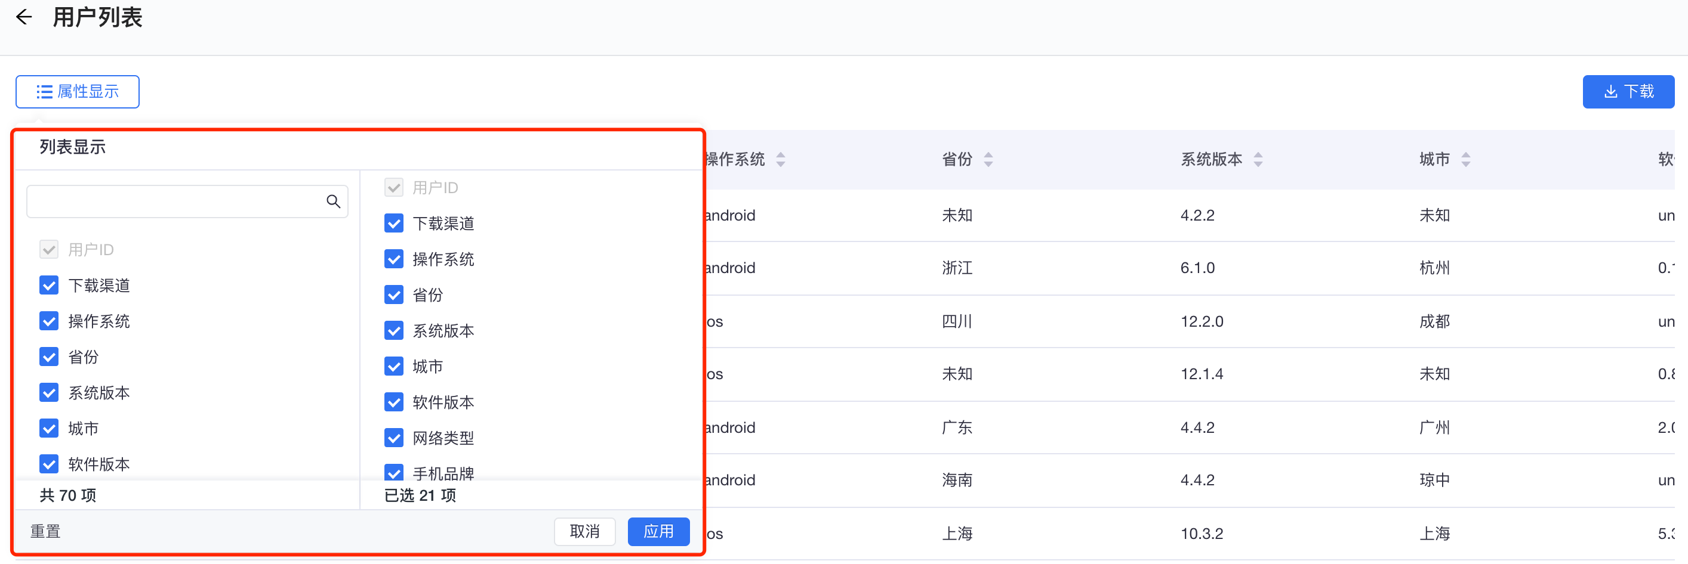Uncheck 城市 in the selected column

[x=394, y=367]
